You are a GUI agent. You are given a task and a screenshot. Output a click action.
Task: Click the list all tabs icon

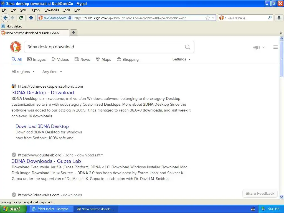coord(281,33)
